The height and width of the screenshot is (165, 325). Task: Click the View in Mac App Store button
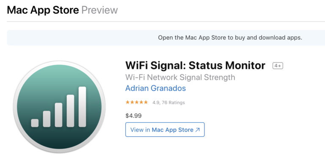click(165, 130)
